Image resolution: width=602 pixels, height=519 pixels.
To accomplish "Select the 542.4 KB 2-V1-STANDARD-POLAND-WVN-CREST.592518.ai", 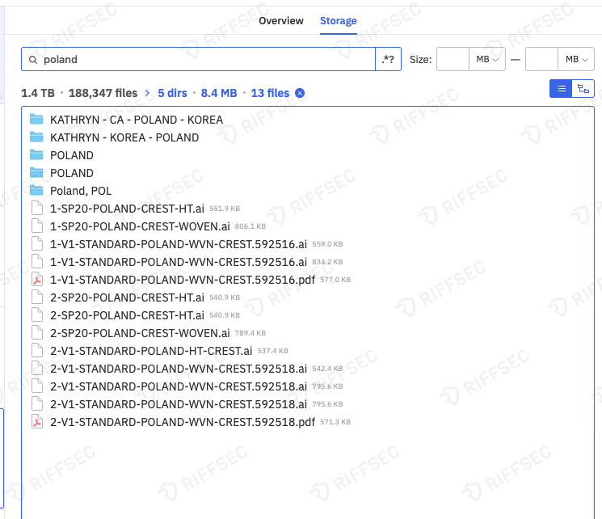I will coord(179,369).
